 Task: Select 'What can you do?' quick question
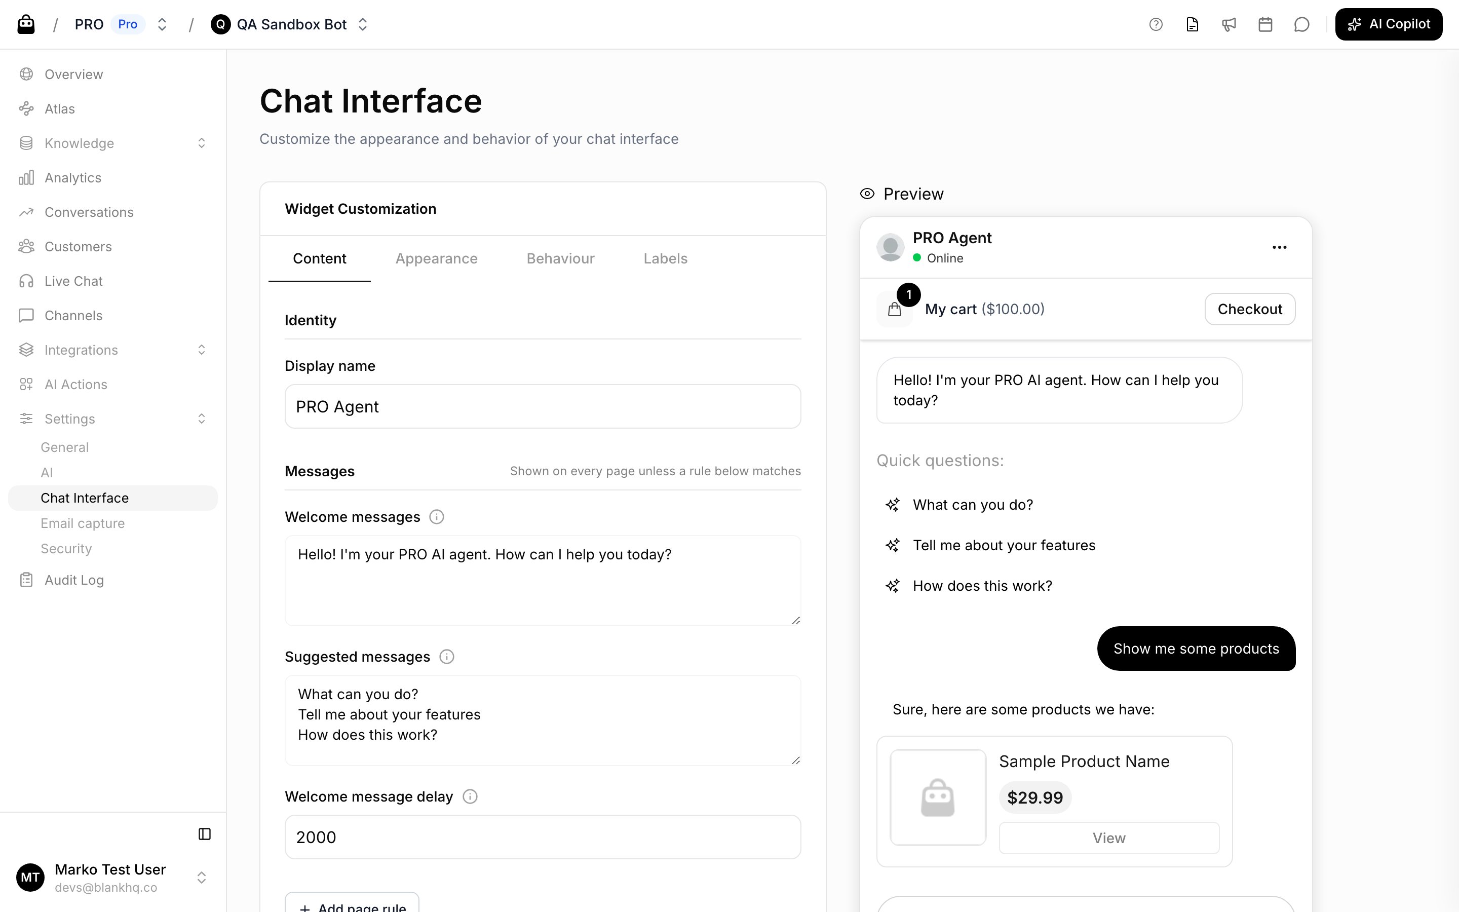pyautogui.click(x=973, y=505)
